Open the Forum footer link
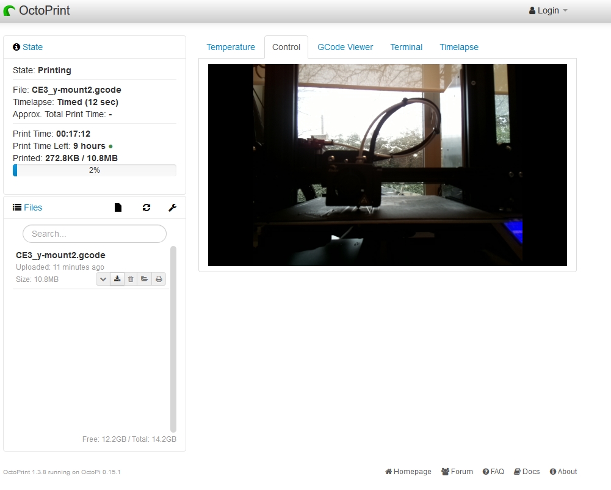Viewport: 611px width, 490px height. click(x=457, y=471)
